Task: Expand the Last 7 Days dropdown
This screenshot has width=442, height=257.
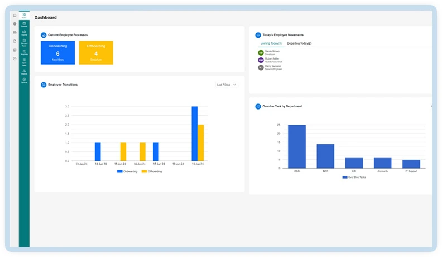Action: (x=227, y=85)
